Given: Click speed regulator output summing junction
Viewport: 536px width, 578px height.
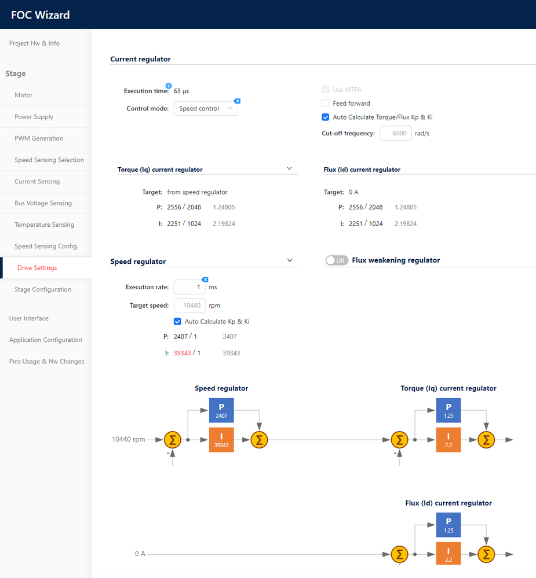Looking at the screenshot, I should 259,440.
